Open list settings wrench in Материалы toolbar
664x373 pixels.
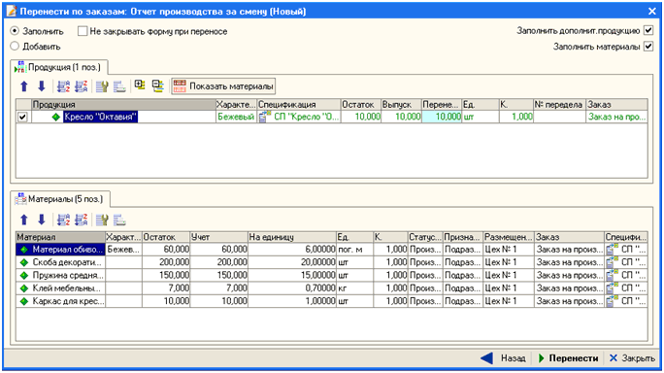[x=102, y=220]
